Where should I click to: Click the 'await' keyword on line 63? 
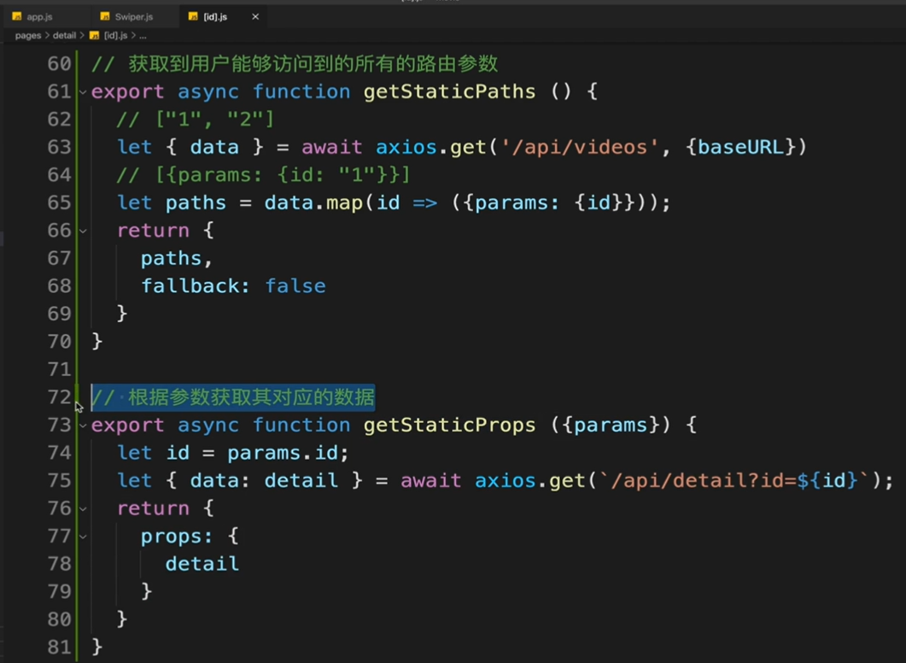click(331, 147)
